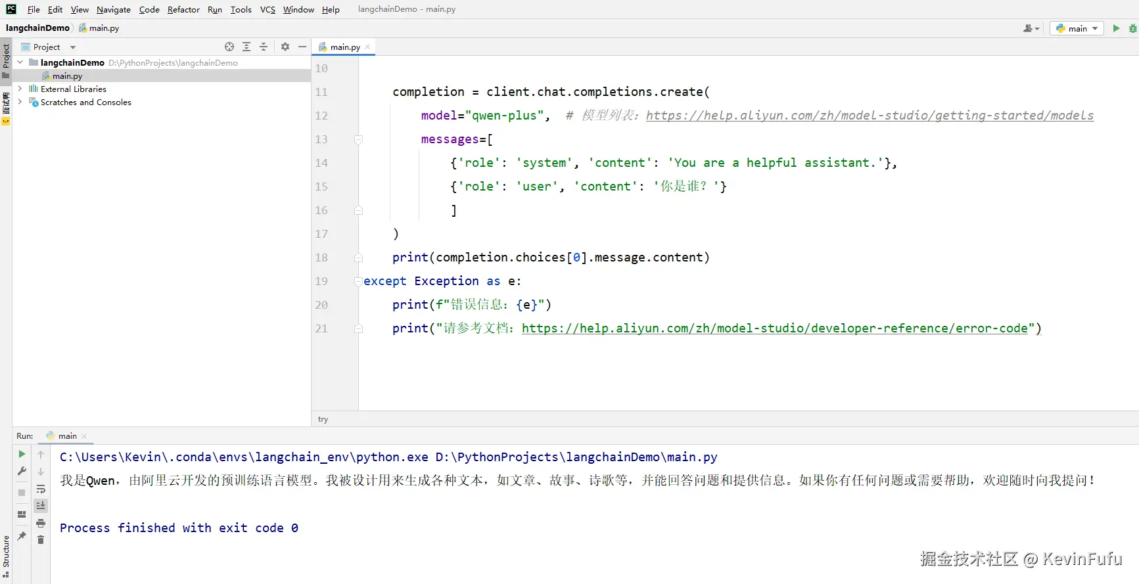Click the Restore Layout icon in Run panel
Image resolution: width=1139 pixels, height=584 pixels.
(x=22, y=514)
